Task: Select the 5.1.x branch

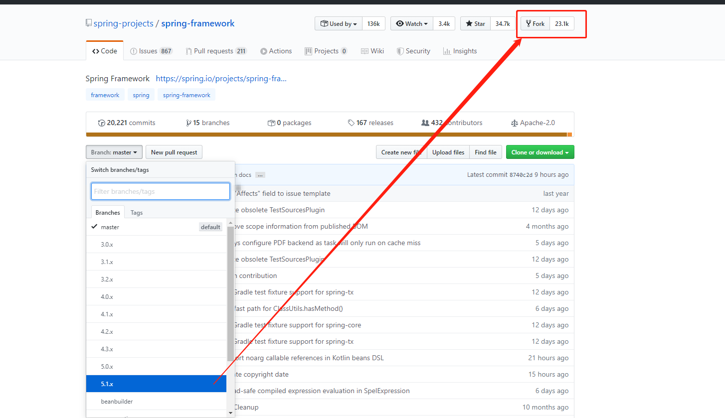Action: click(x=157, y=384)
